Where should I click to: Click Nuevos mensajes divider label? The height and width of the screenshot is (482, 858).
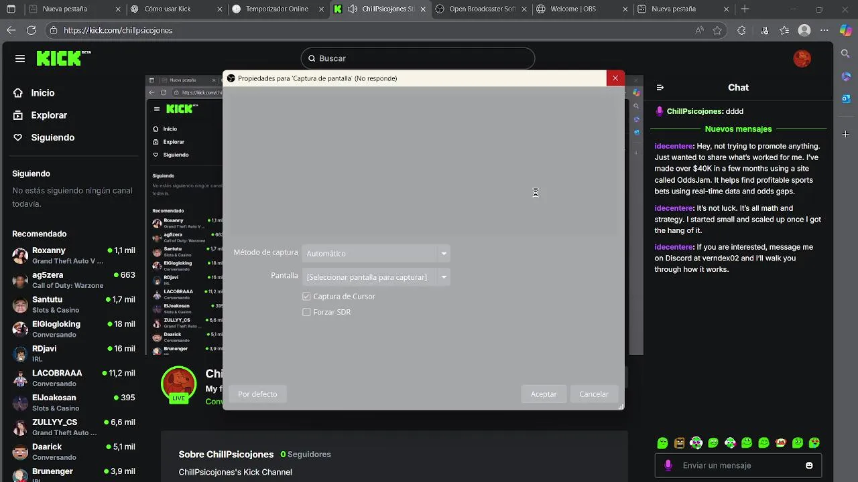(738, 129)
